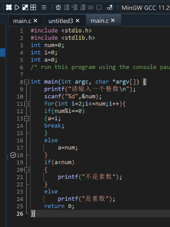Click on 'return 0;' statement

coord(59,206)
